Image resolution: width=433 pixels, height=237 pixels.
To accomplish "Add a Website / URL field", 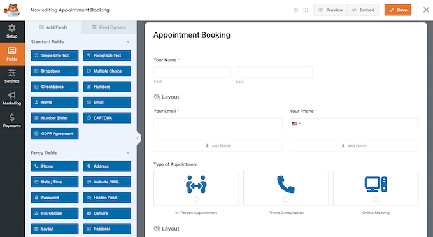I will tap(107, 182).
